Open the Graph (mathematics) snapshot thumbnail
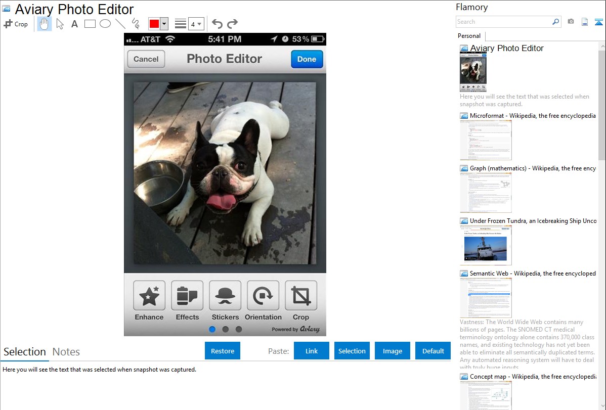This screenshot has width=606, height=410. click(486, 193)
